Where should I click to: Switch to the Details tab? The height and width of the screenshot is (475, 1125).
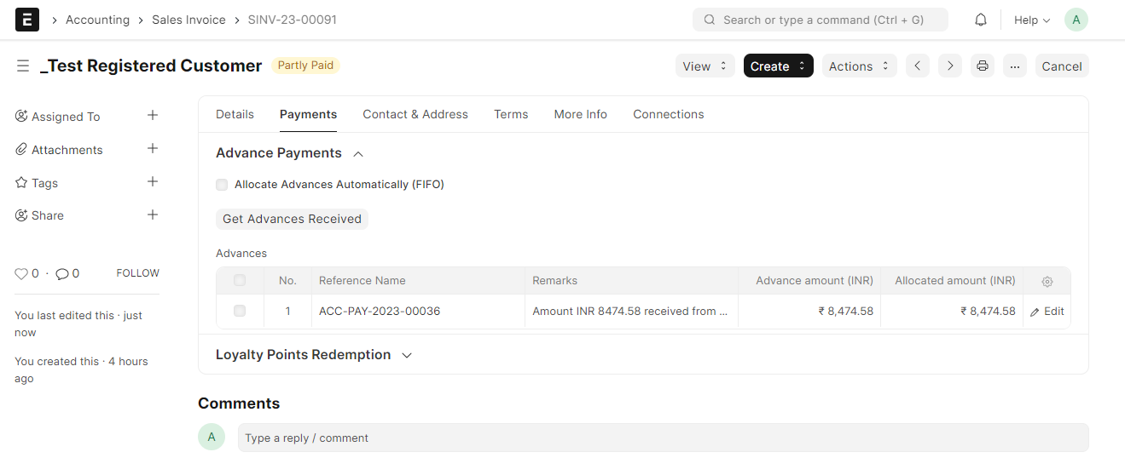tap(235, 114)
